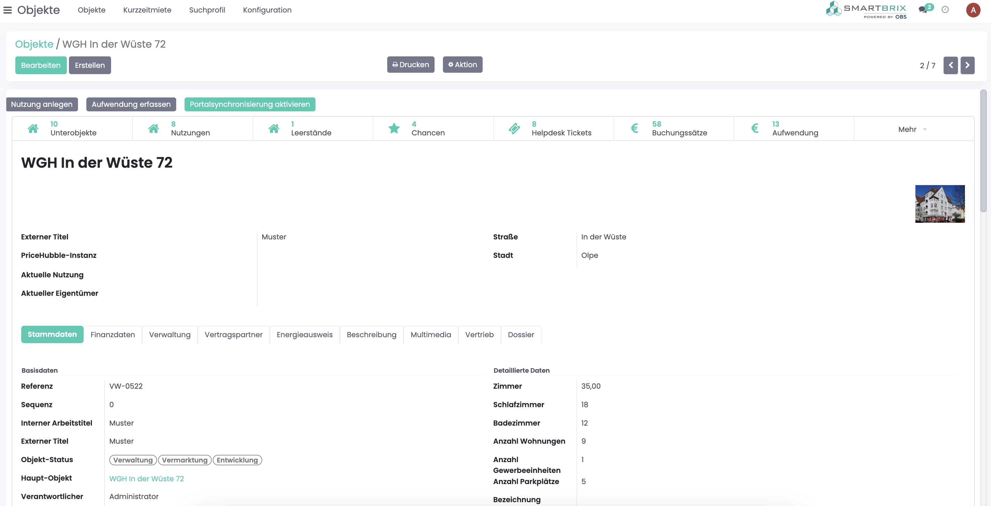Follow the Haupt-Objekt link WGH In der Wüste 72

(x=147, y=479)
